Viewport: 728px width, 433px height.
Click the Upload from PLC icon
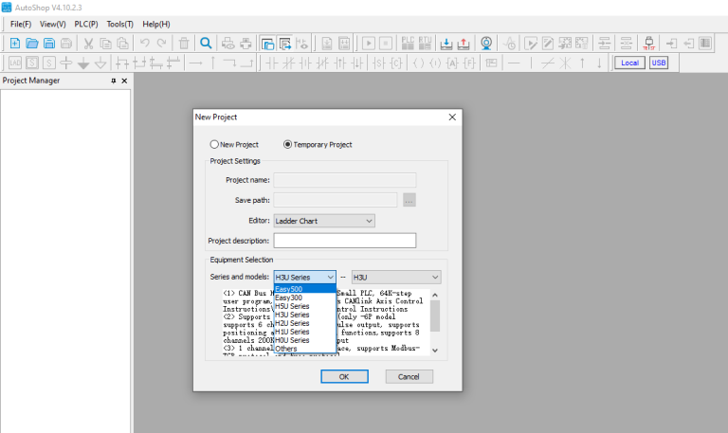tap(464, 44)
